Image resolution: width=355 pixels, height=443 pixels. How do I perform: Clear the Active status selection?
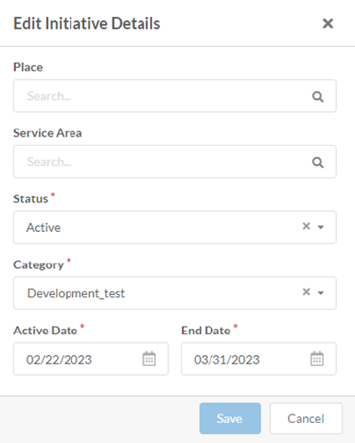(x=306, y=226)
